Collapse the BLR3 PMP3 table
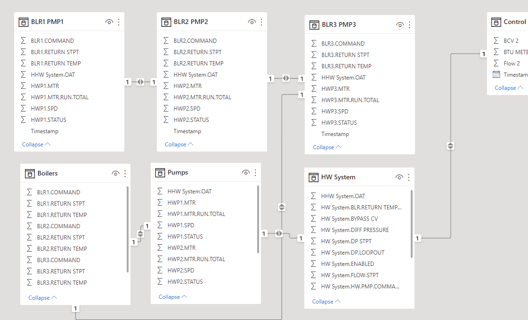528x320 pixels. pos(327,147)
